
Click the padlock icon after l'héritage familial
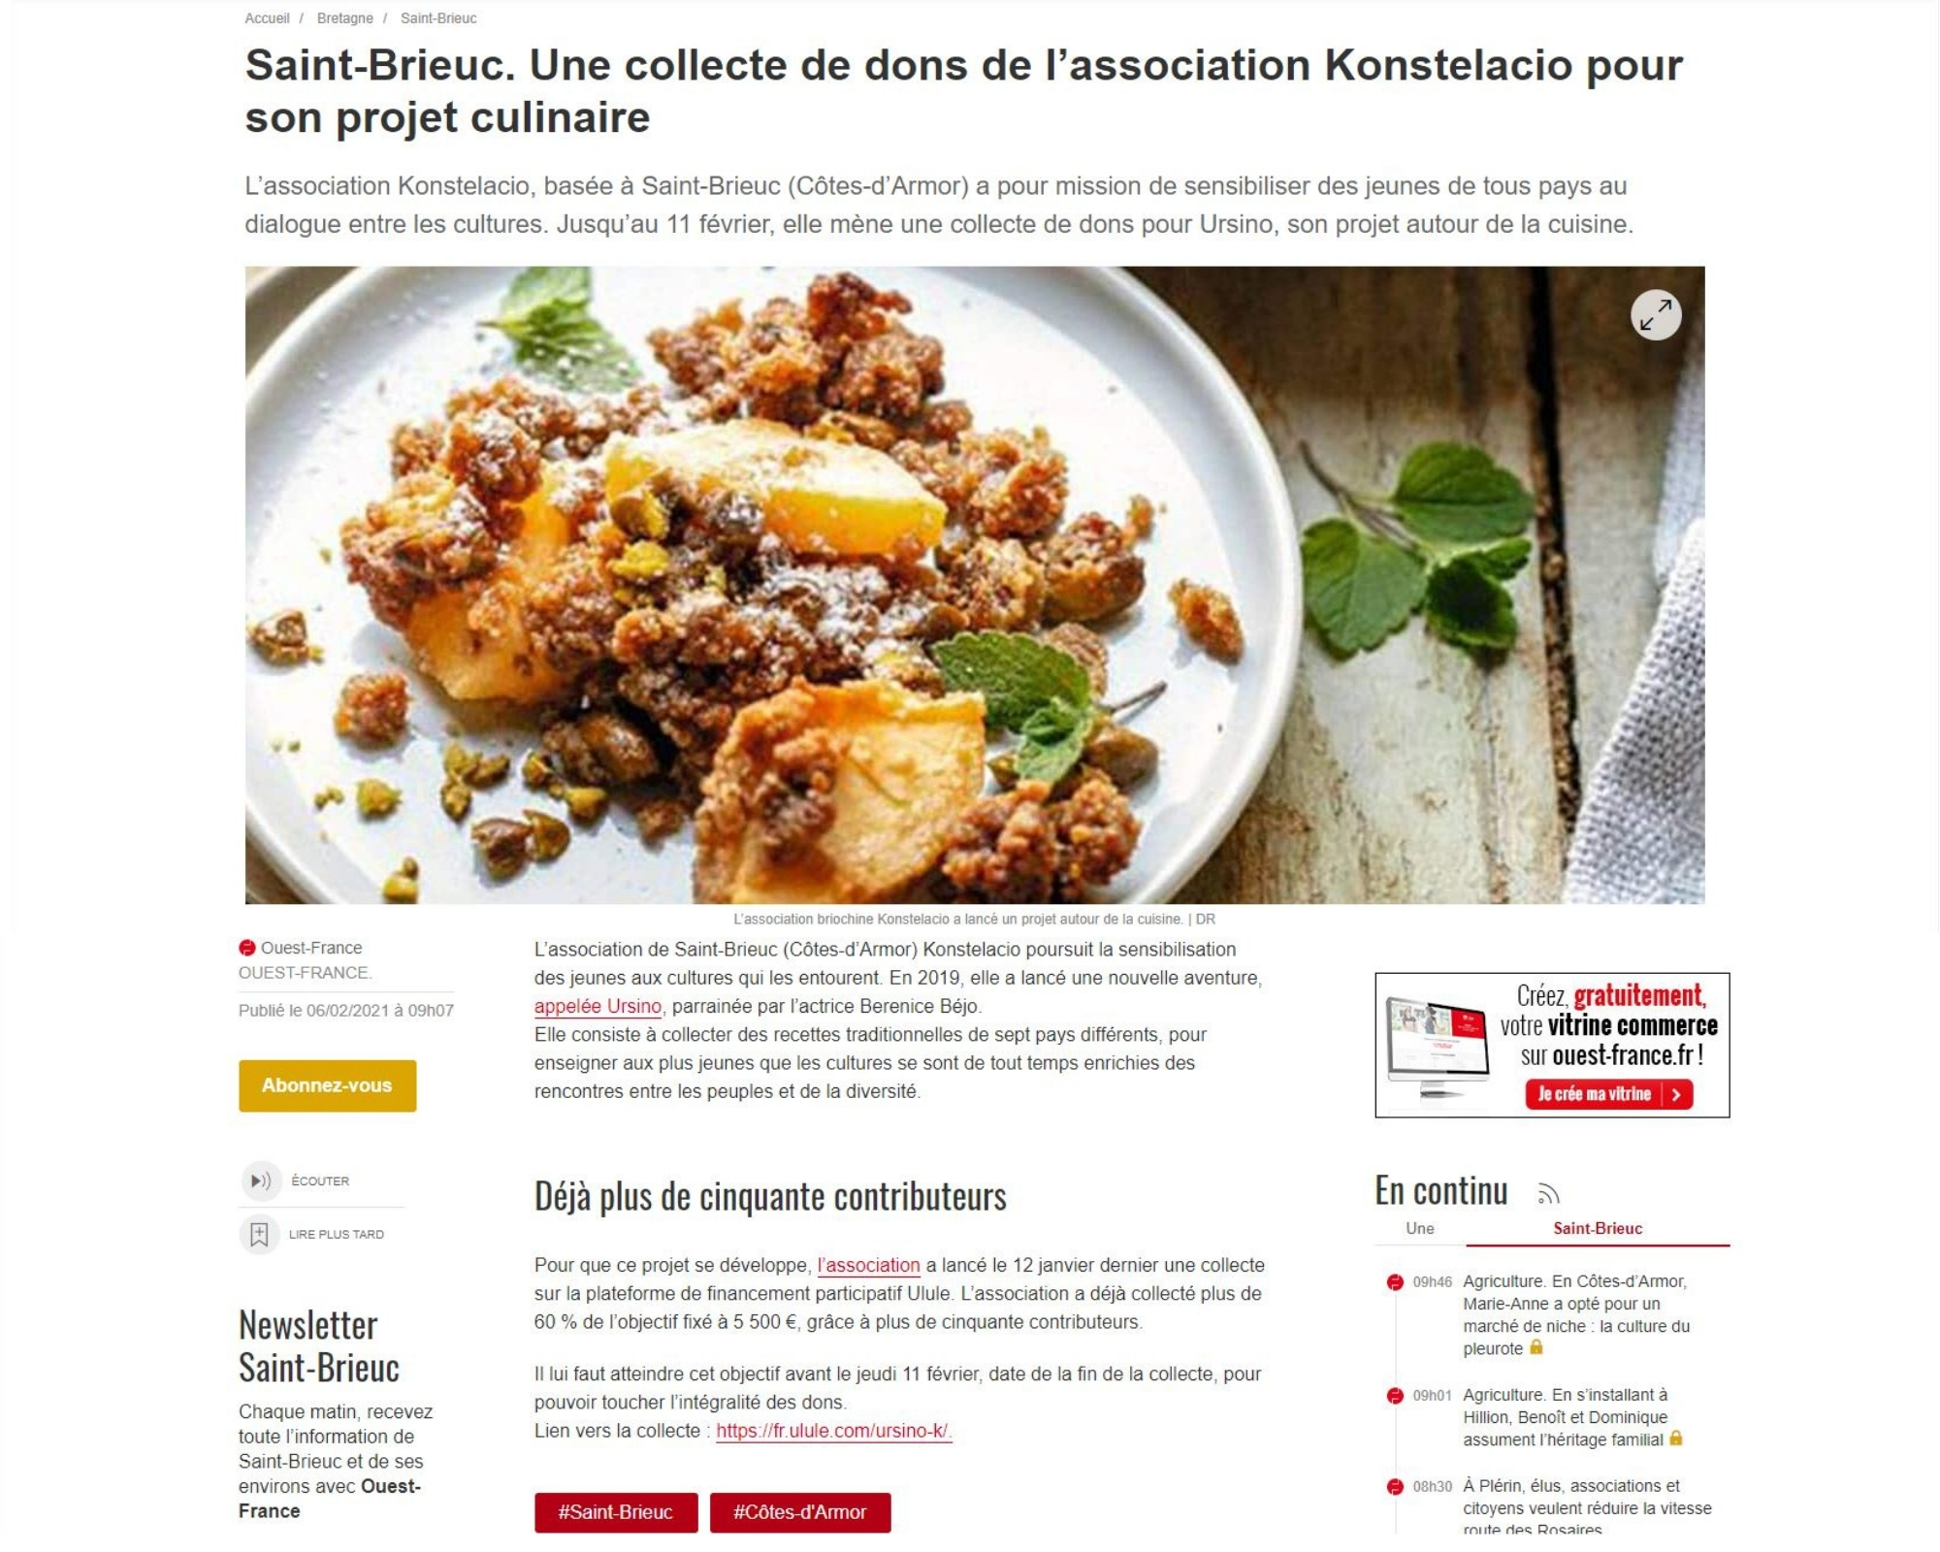pyautogui.click(x=1675, y=1439)
